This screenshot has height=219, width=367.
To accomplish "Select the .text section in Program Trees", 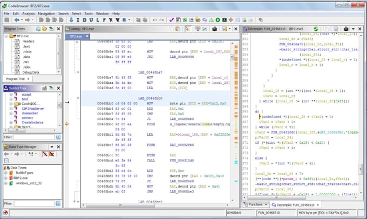I will click(x=26, y=47).
